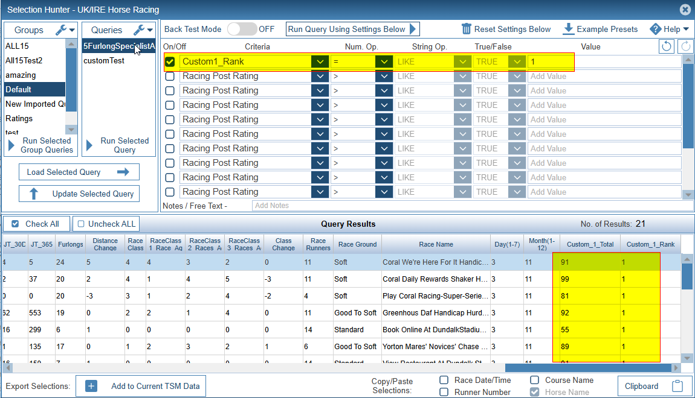Click the redo circular arrow icon
The height and width of the screenshot is (398, 695).
pyautogui.click(x=686, y=46)
